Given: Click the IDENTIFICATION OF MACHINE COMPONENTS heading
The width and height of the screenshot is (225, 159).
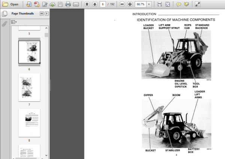Looking at the screenshot, I should point(176,20).
